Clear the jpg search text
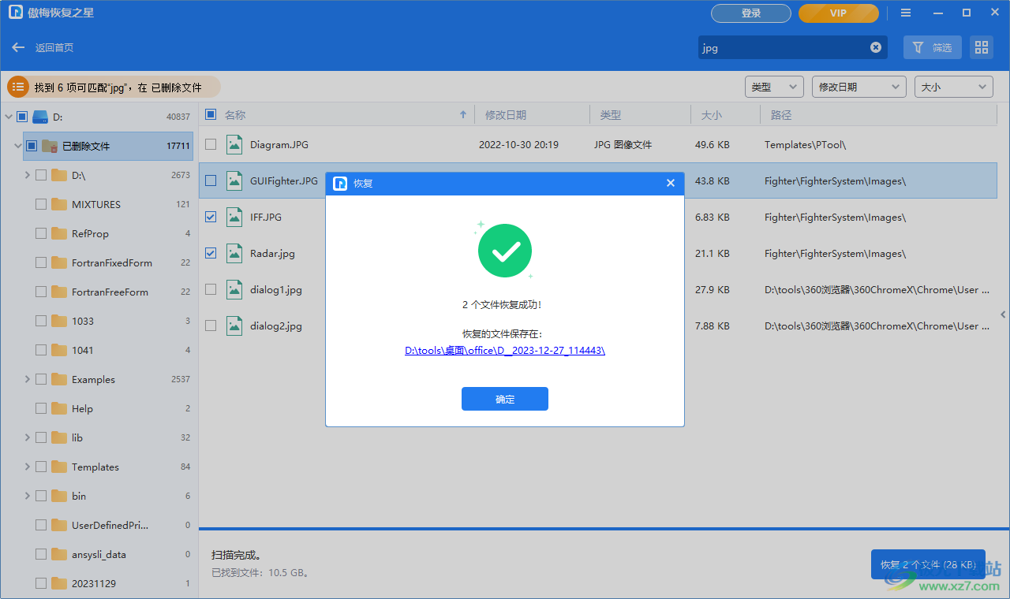1010x599 pixels. point(876,47)
